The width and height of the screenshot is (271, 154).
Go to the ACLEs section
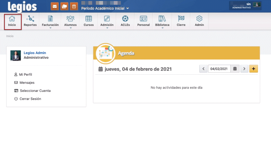pos(125,21)
